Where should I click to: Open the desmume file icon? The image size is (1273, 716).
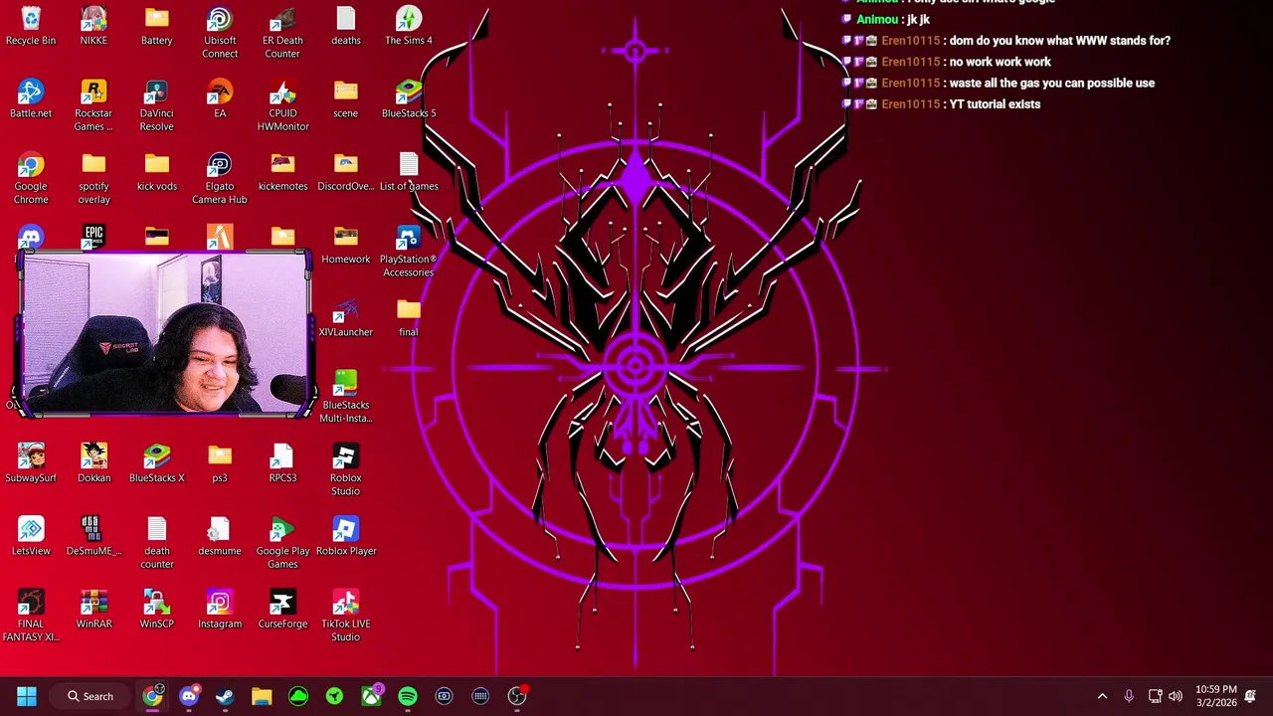(220, 537)
